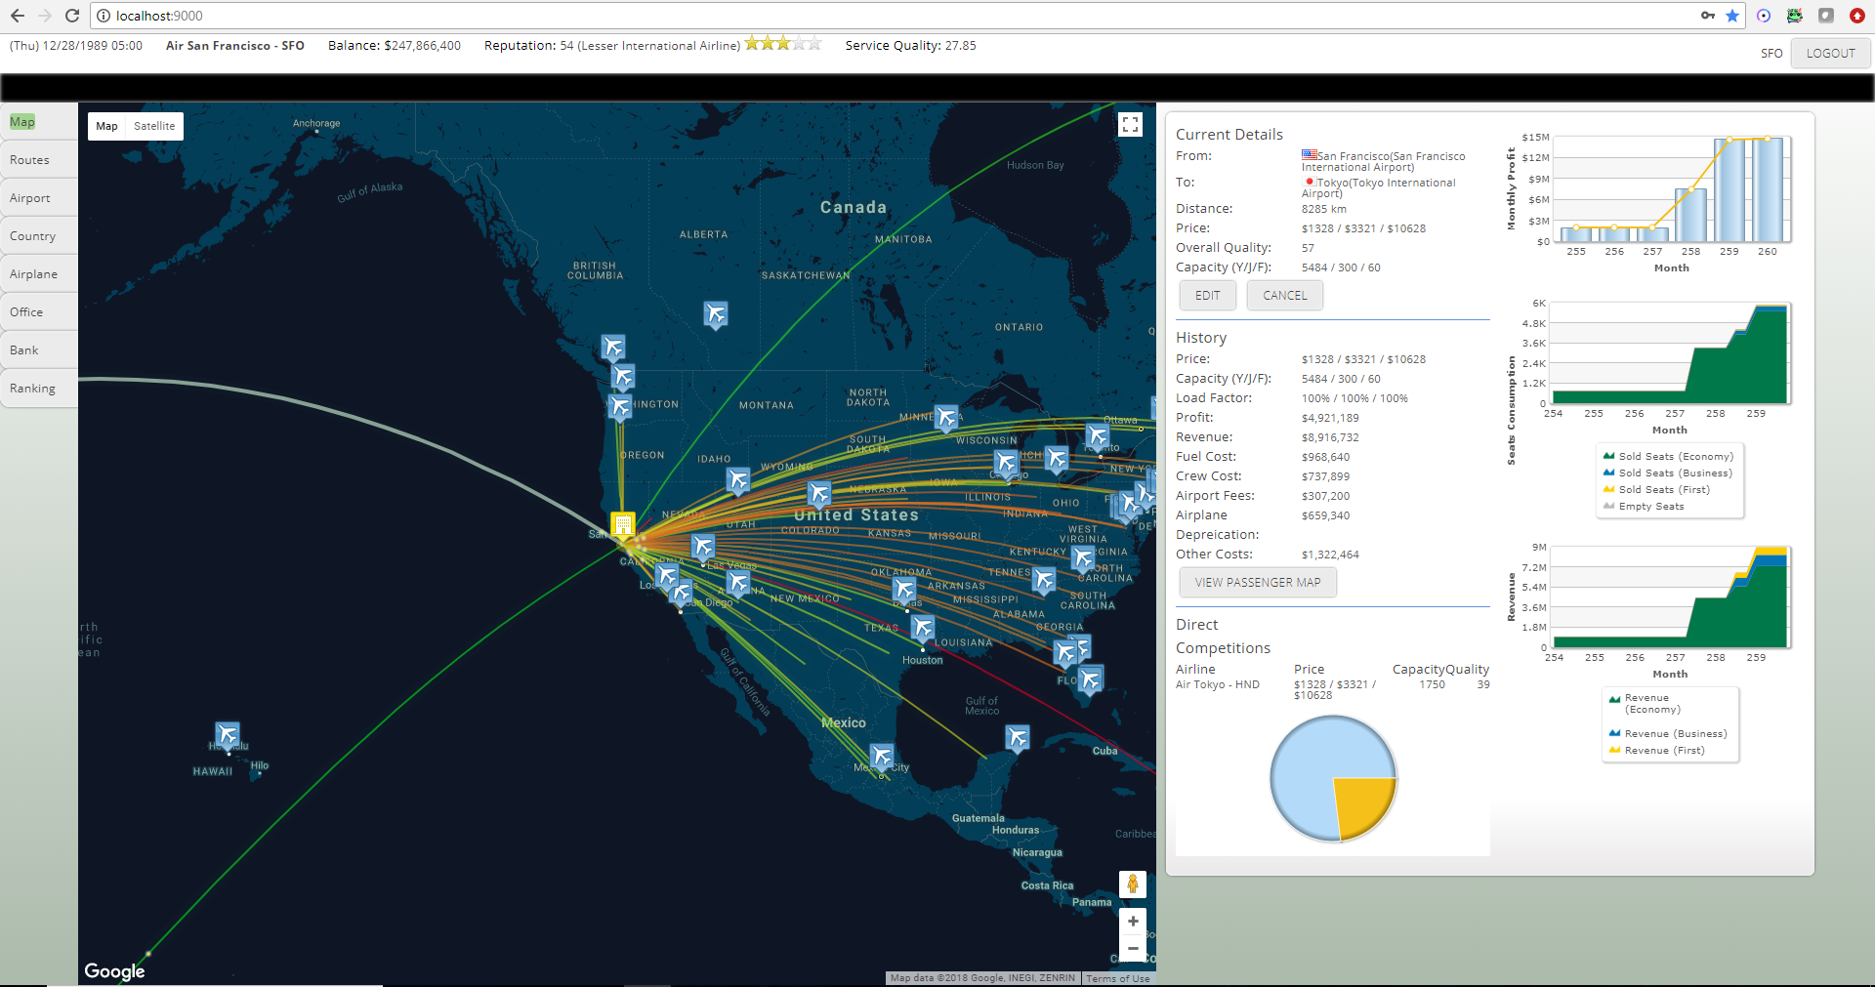Select the Dallas airport marker

click(904, 591)
